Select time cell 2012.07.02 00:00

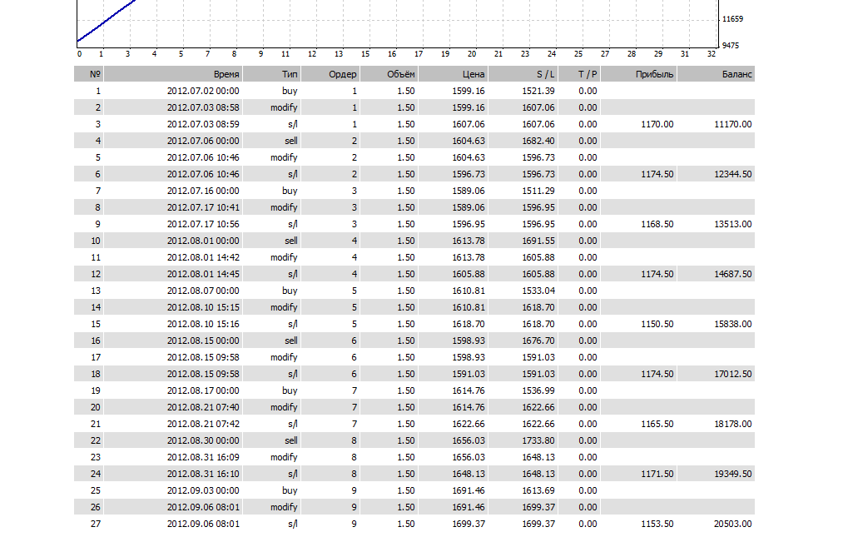point(203,91)
